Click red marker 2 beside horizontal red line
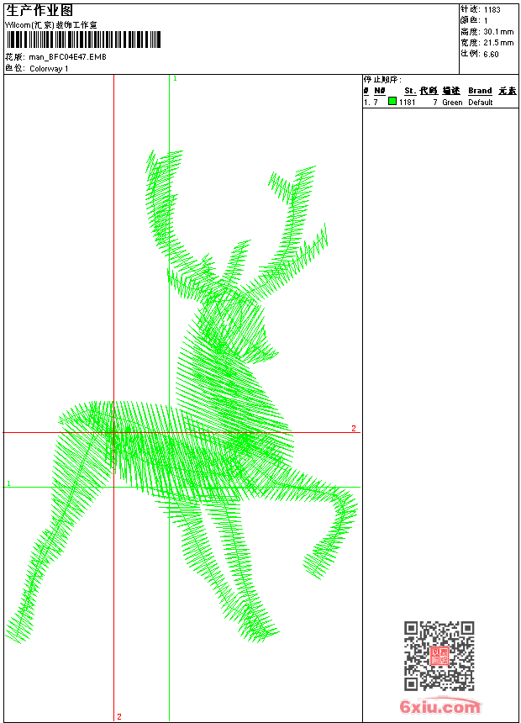The image size is (521, 723). [x=353, y=429]
